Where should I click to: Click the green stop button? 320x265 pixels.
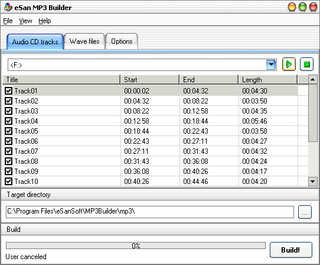pos(306,64)
